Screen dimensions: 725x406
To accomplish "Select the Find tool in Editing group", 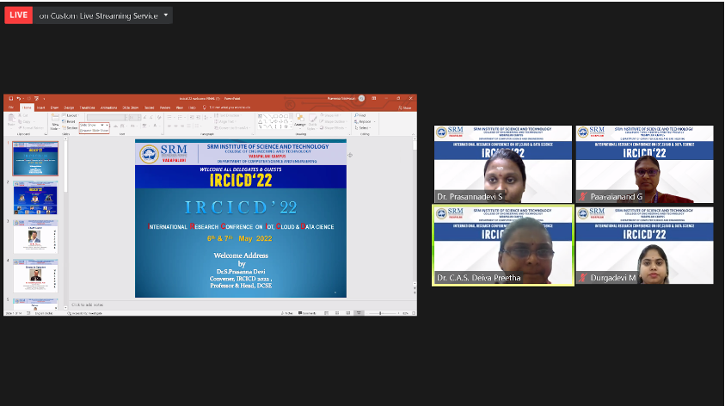I will [x=360, y=115].
